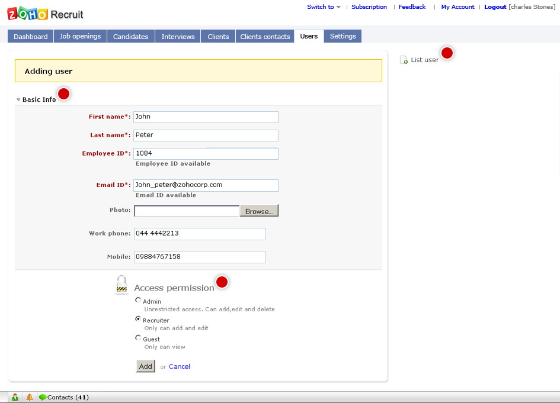Click the List user link
The width and height of the screenshot is (560, 403).
coord(425,60)
